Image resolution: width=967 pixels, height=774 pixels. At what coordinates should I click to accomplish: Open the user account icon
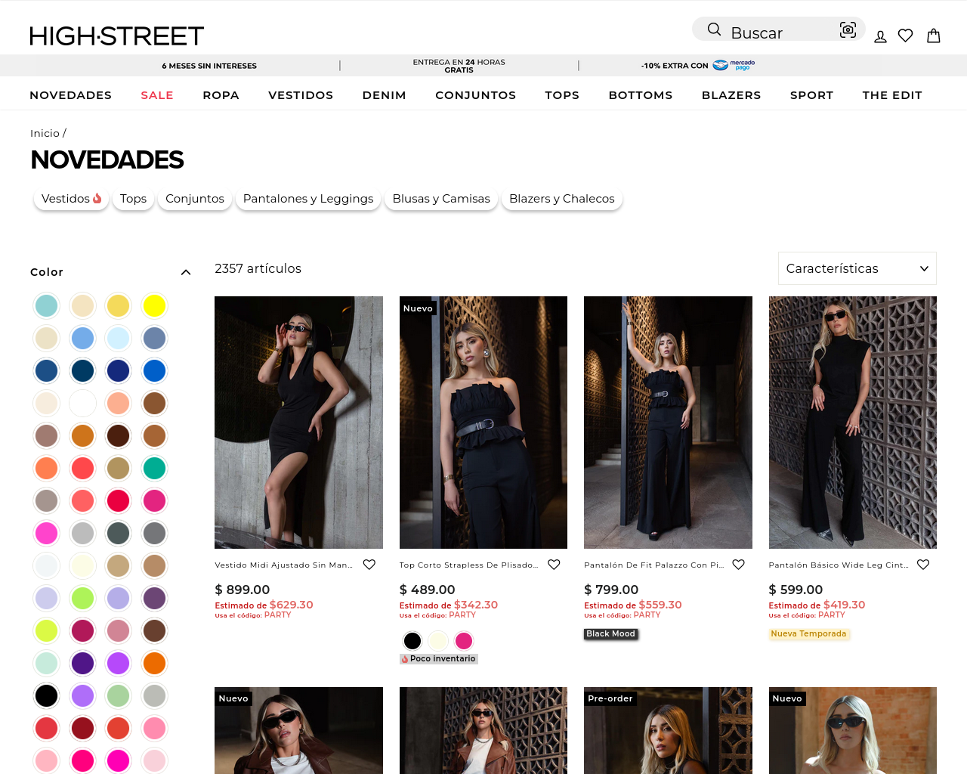pos(880,36)
